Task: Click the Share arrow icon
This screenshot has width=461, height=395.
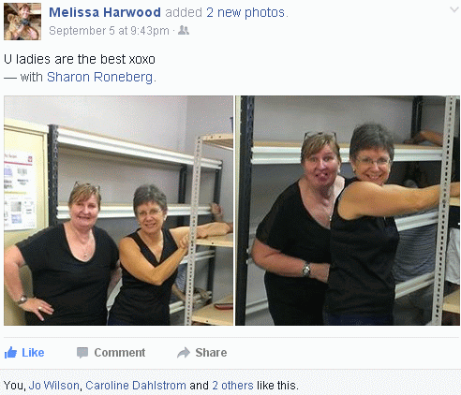Action: (184, 353)
